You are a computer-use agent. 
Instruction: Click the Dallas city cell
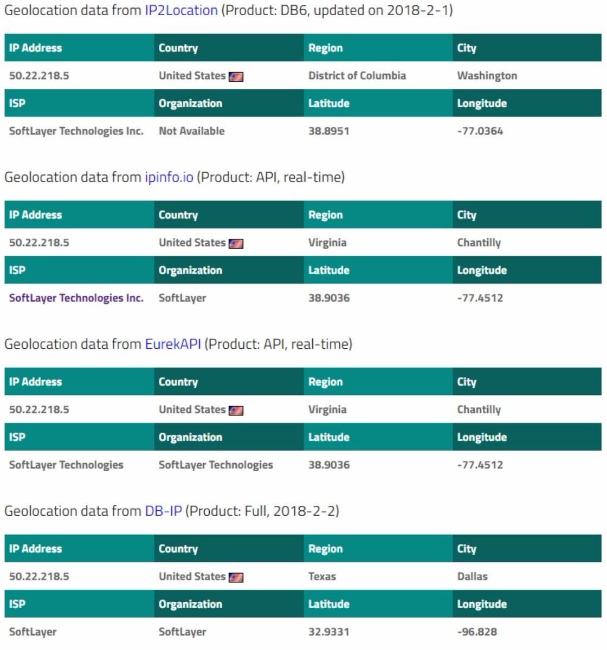[473, 576]
